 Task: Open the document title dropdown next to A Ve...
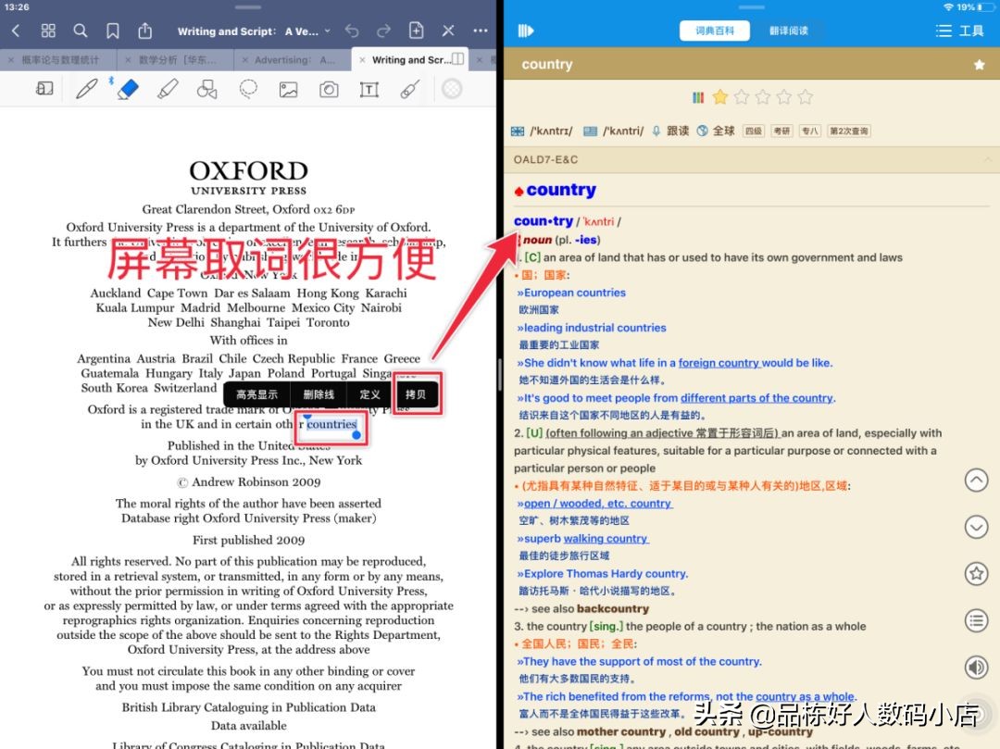327,31
